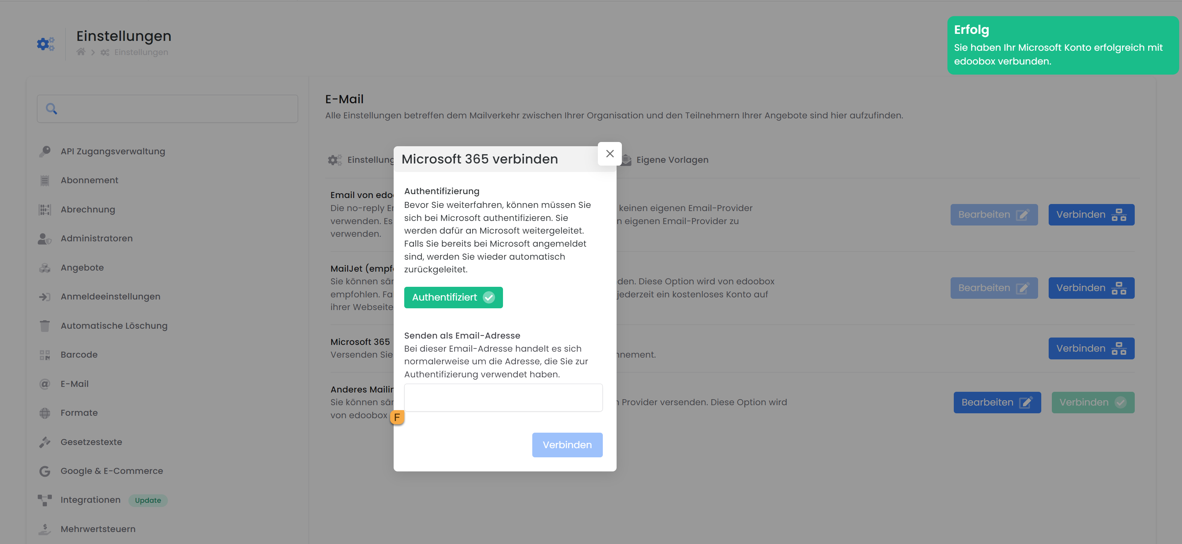Click the Google & E-Commerce icon
The width and height of the screenshot is (1182, 544).
[45, 471]
